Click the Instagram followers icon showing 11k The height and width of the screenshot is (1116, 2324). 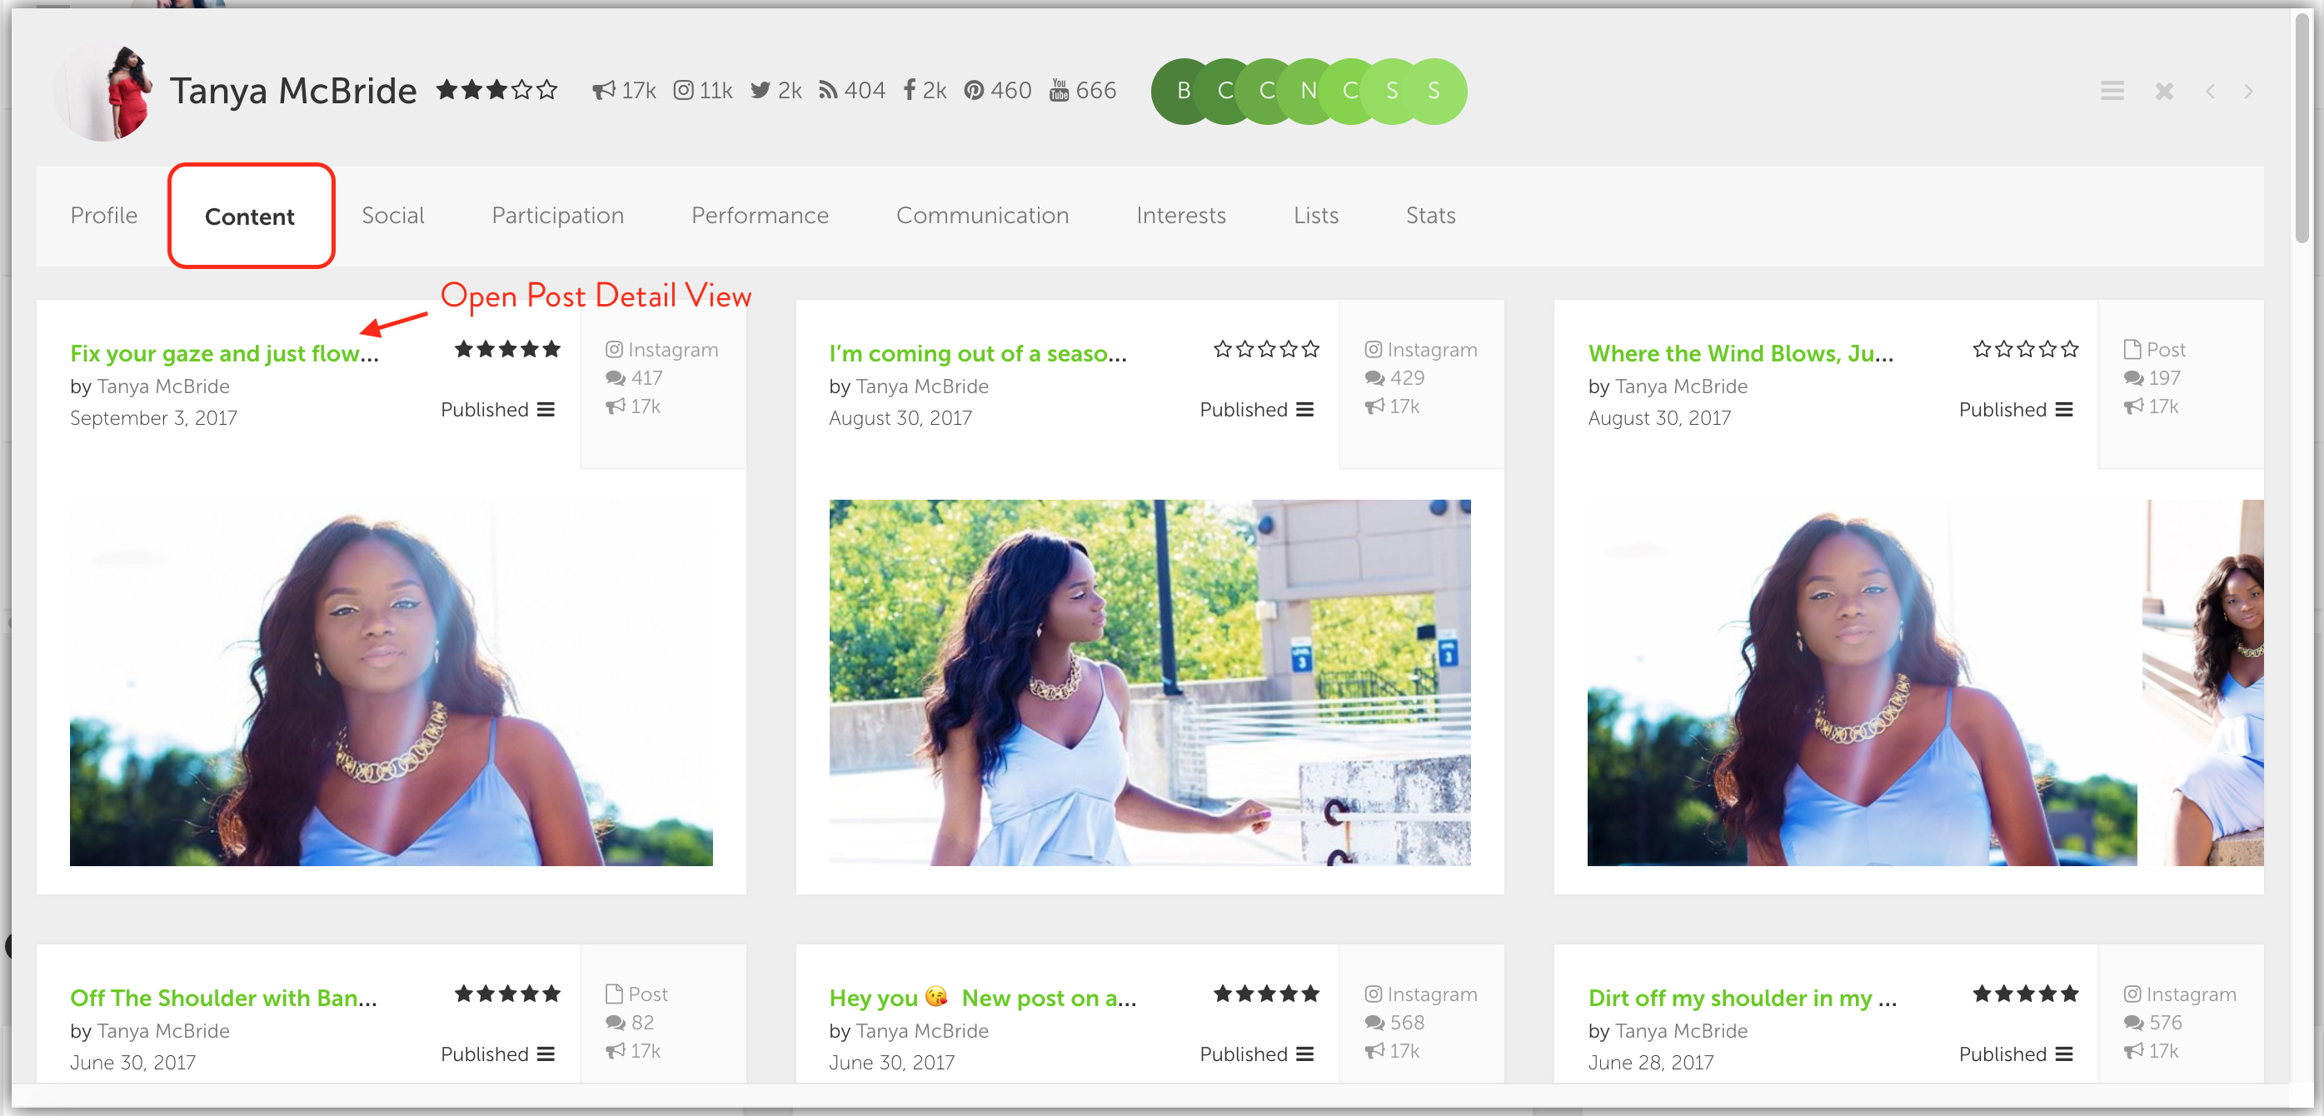[684, 90]
